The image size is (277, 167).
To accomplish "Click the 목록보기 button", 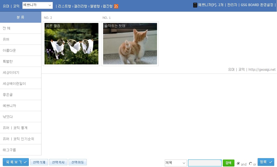I will click(x=16, y=162).
